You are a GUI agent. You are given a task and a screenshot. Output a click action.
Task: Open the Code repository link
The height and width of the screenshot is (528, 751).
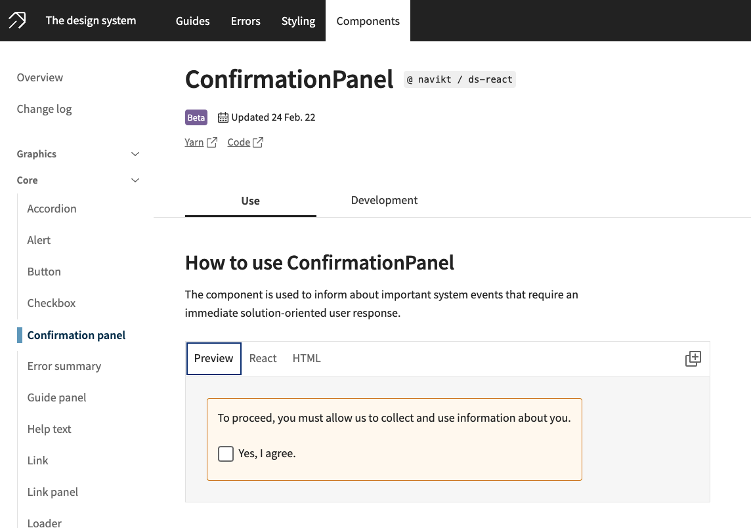[x=239, y=142]
